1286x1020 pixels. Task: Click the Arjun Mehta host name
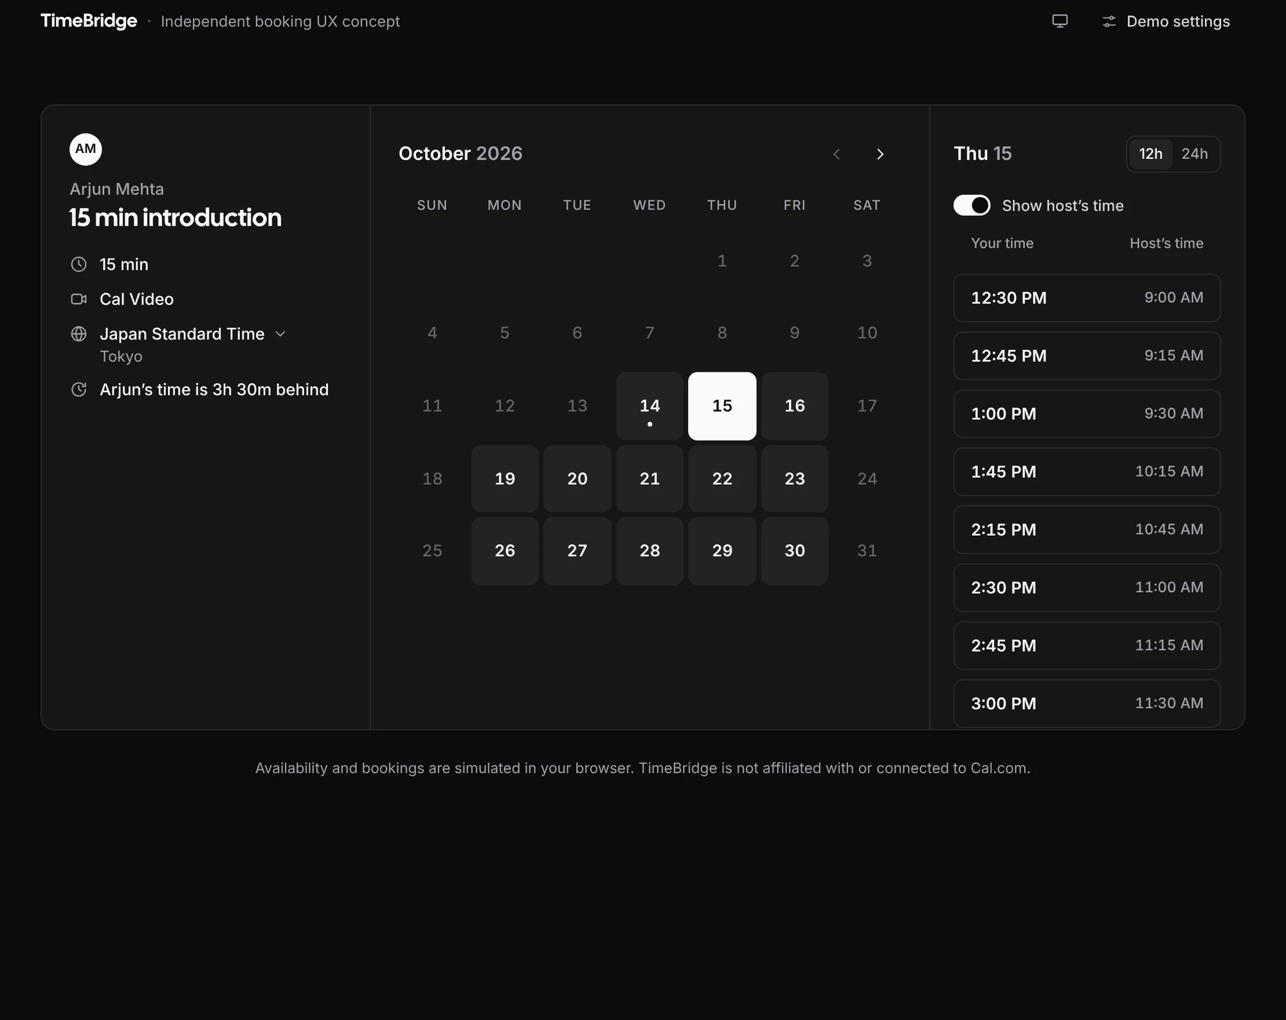(x=117, y=189)
